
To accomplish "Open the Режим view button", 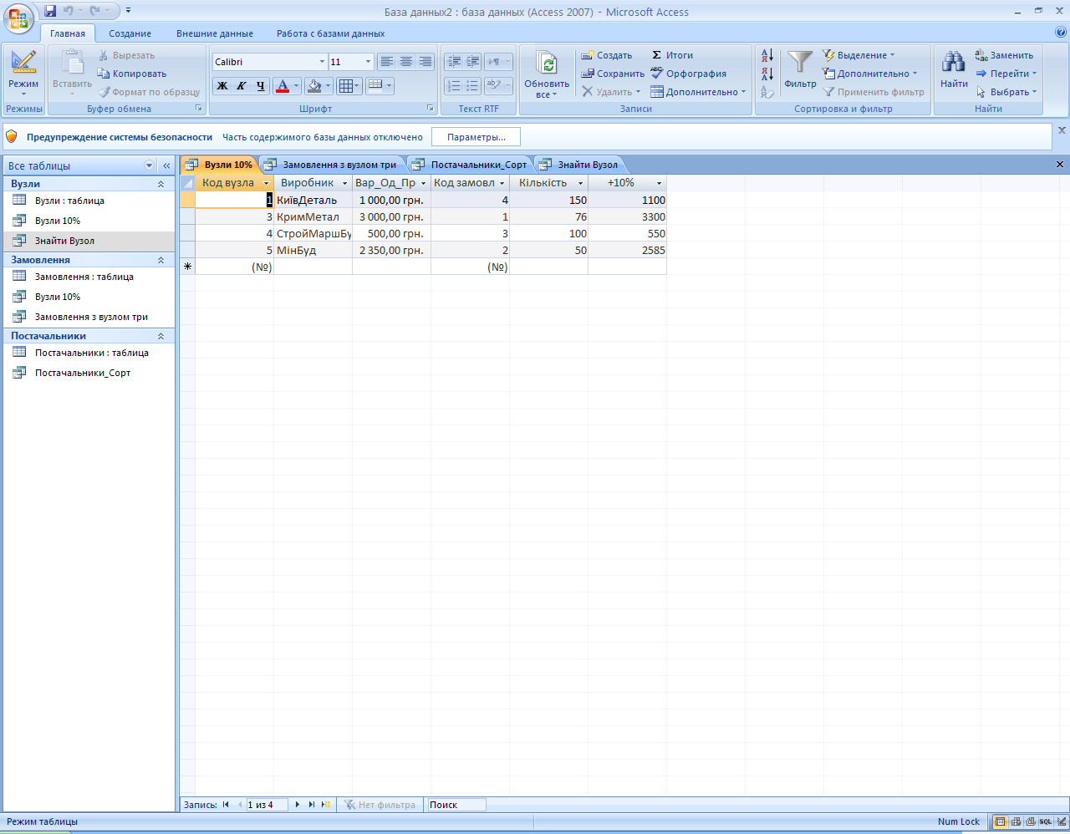I will (x=23, y=72).
